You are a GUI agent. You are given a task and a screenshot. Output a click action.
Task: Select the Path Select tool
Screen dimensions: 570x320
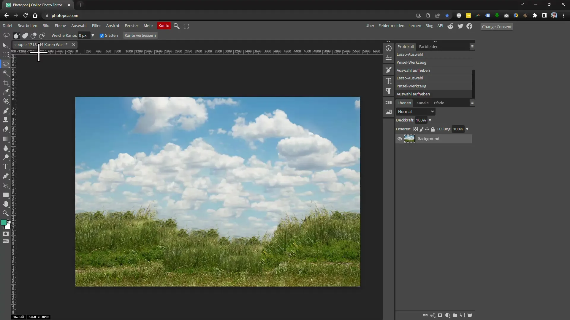point(6,185)
